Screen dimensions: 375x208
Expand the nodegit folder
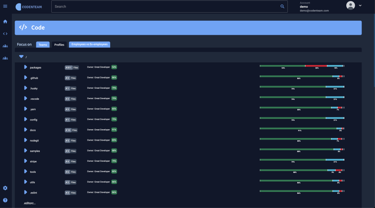[26, 140]
